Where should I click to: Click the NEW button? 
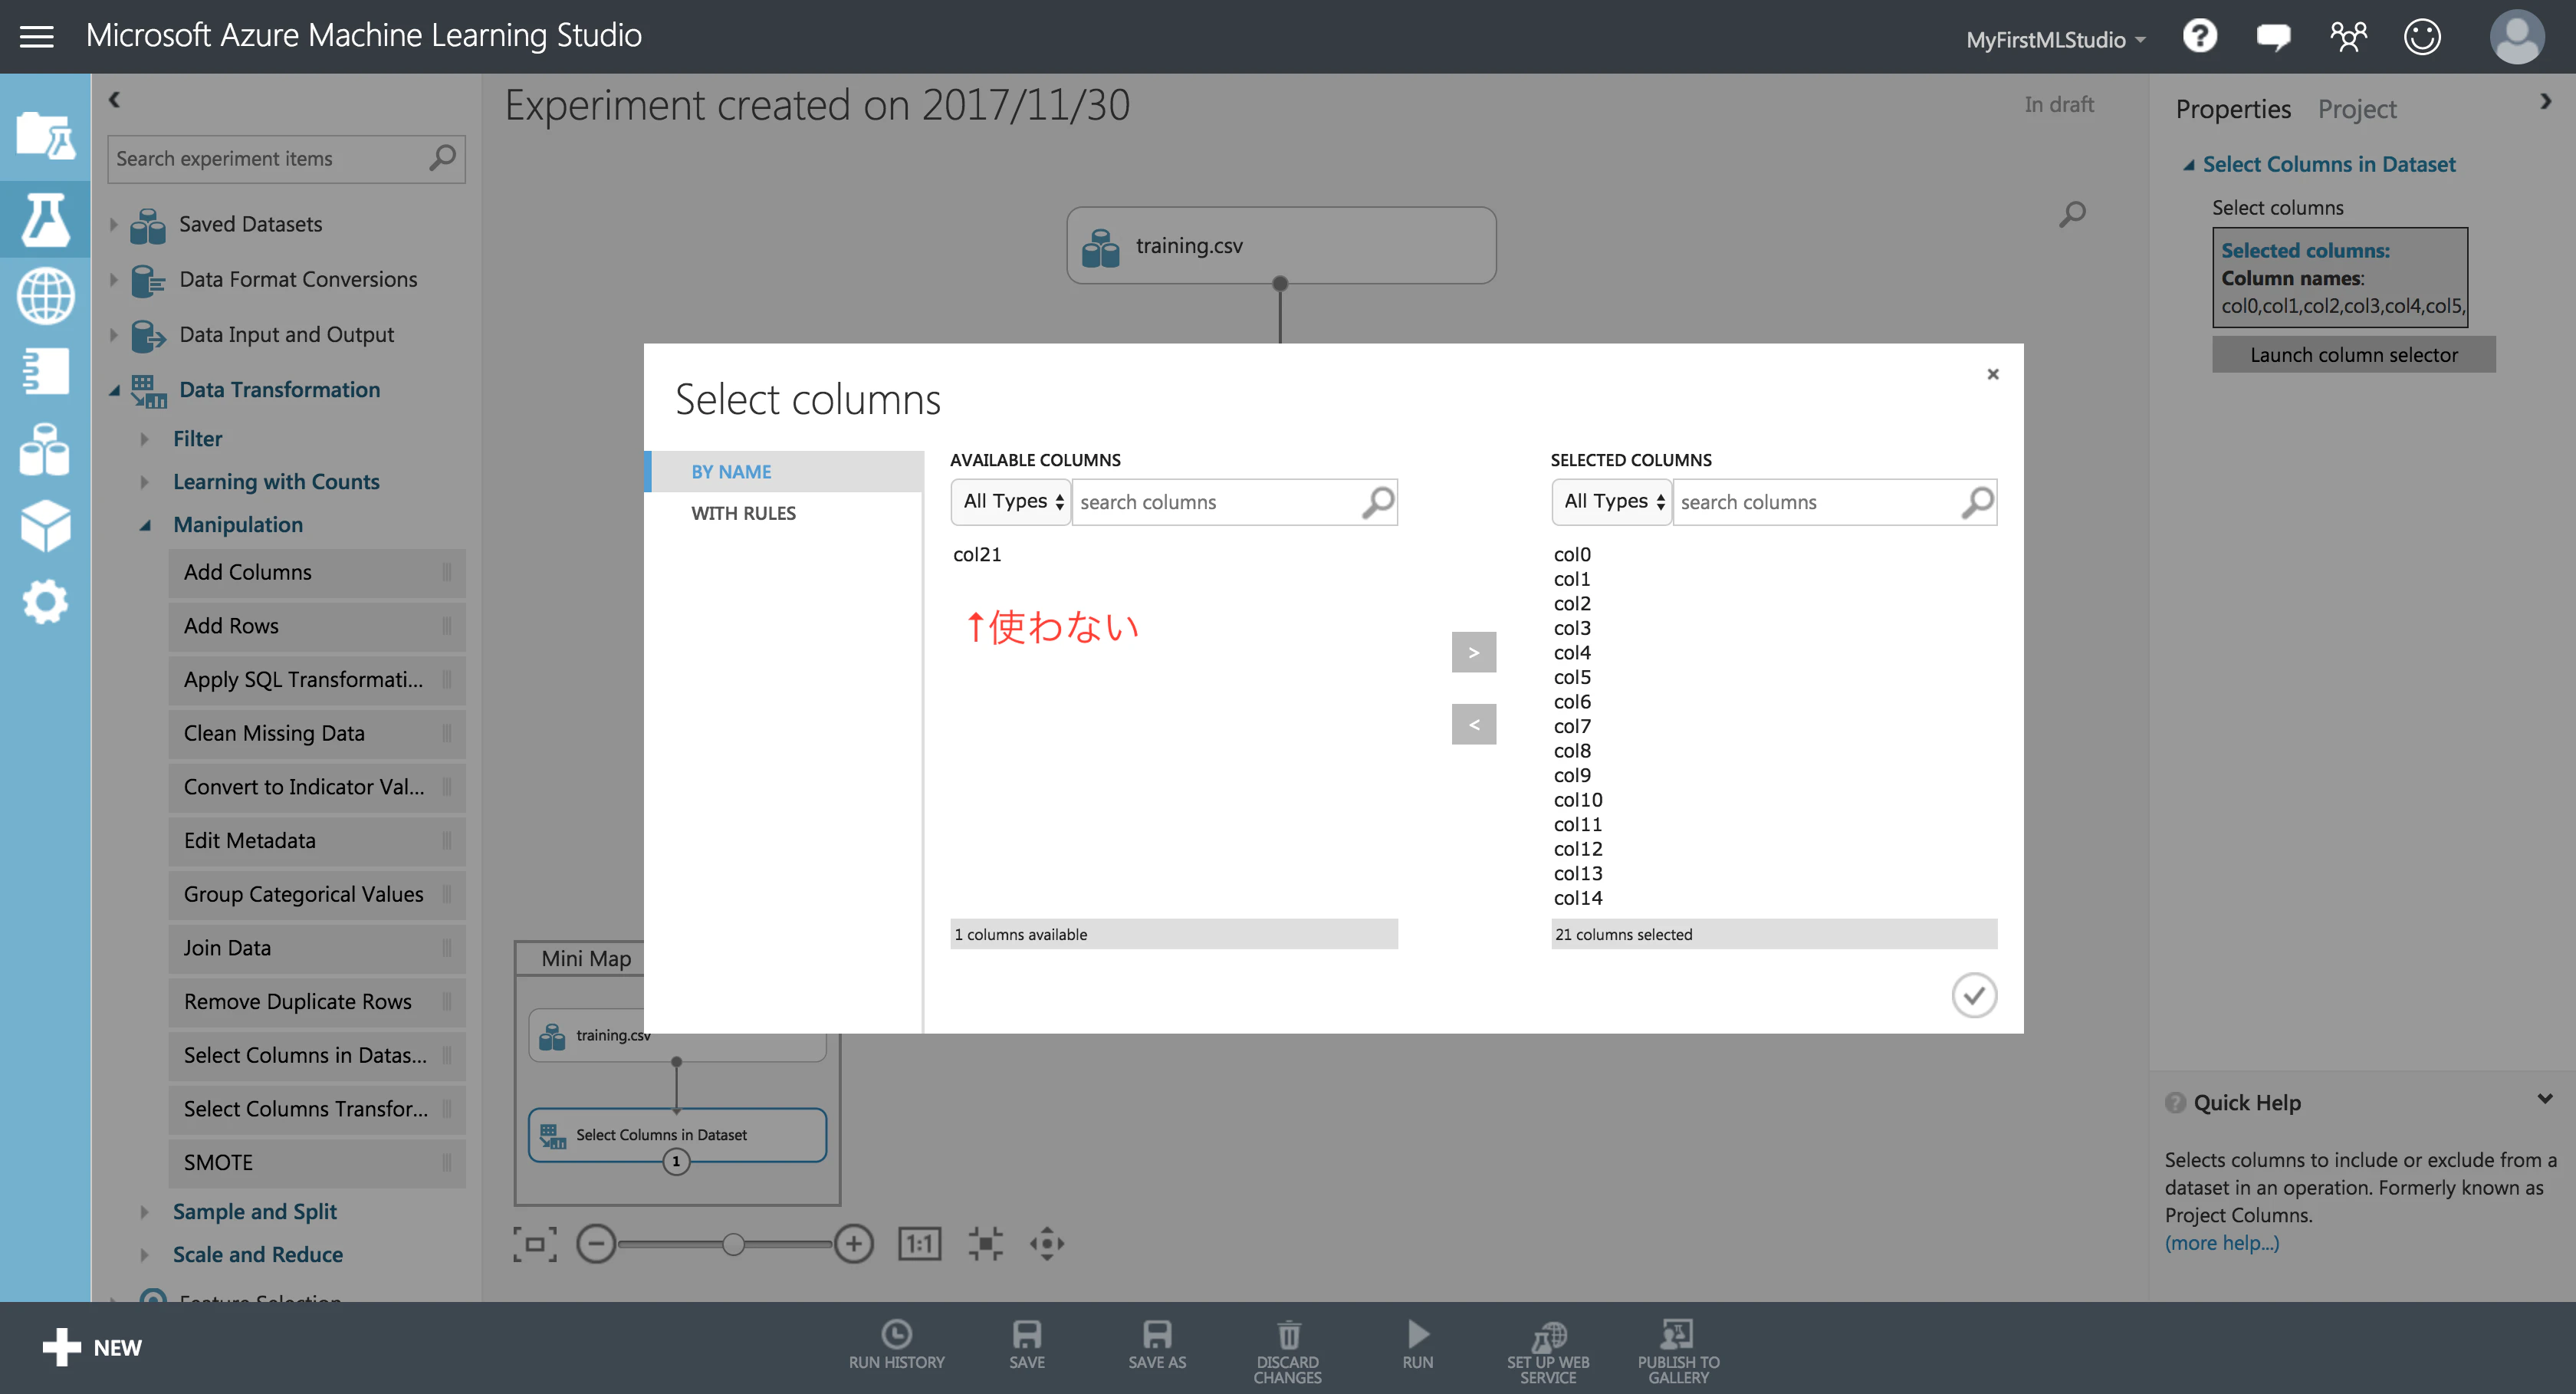coord(92,1347)
